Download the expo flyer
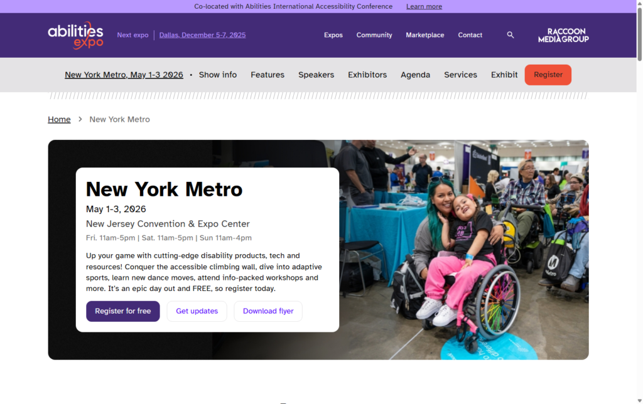Screen dimensions: 643x404 [268, 311]
